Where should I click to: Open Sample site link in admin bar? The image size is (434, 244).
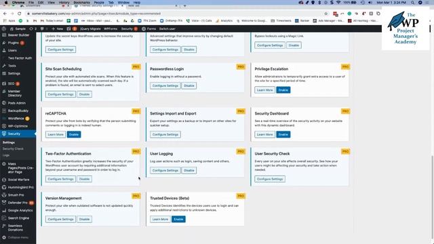tap(18, 28)
